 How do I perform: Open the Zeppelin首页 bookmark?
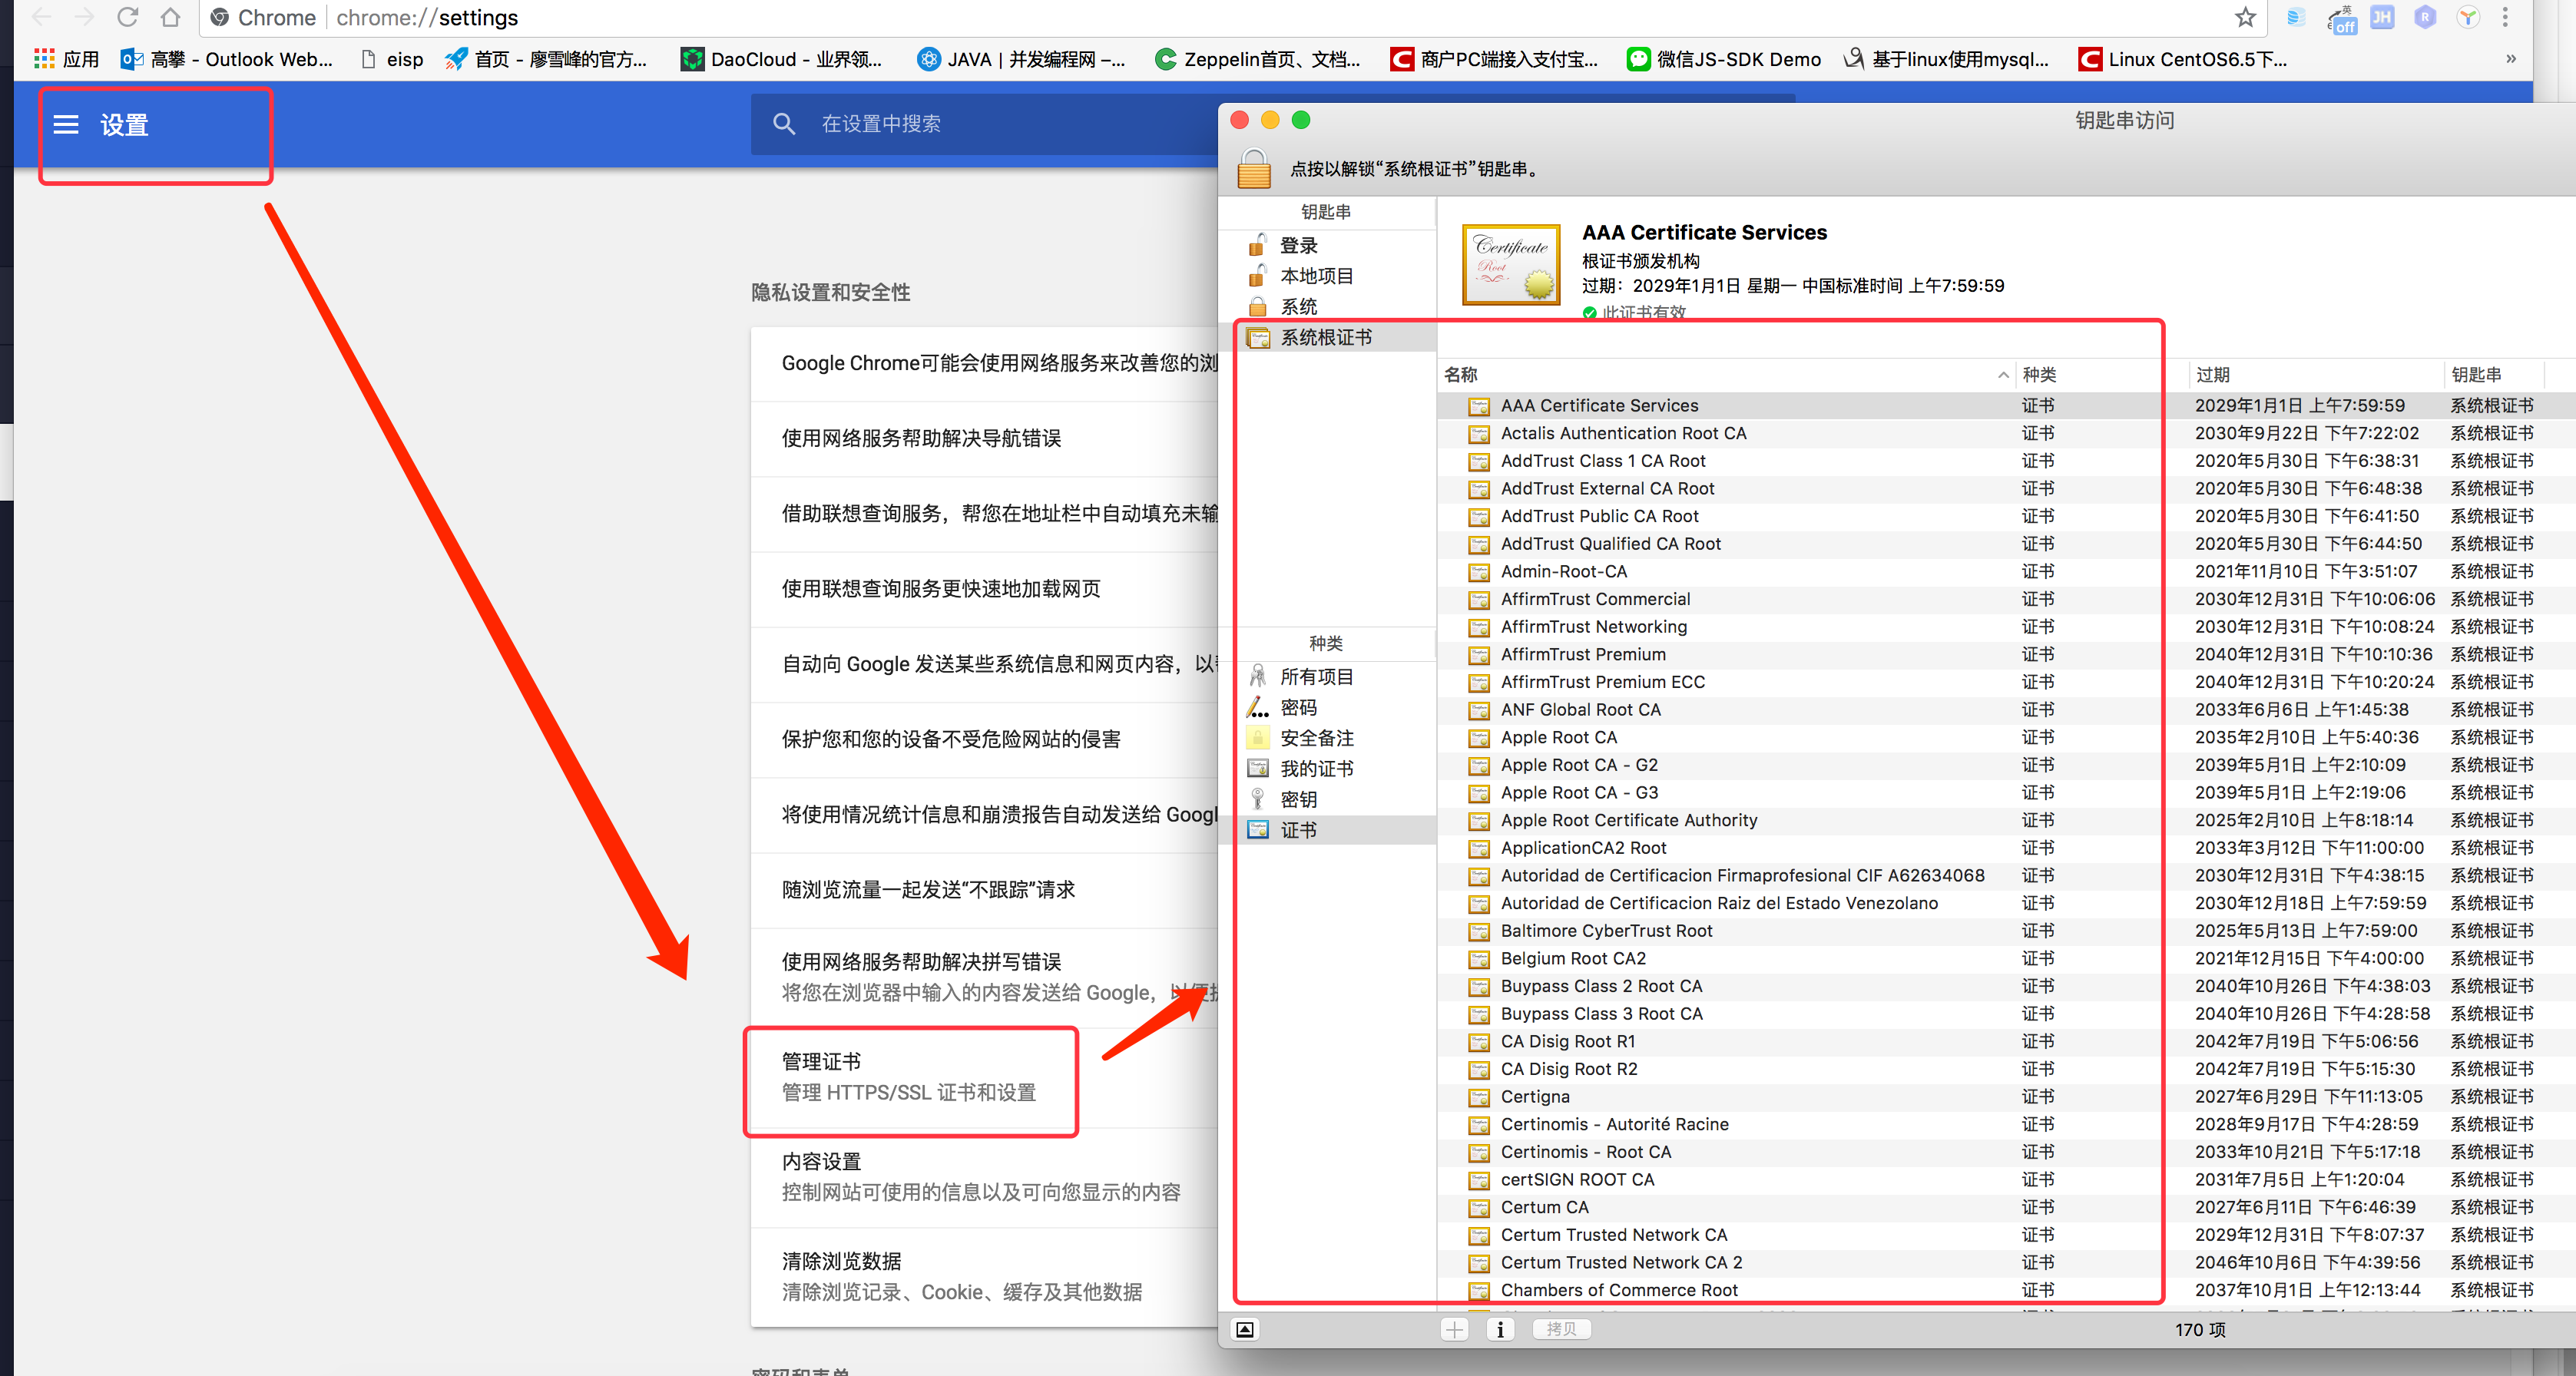click(x=1257, y=59)
